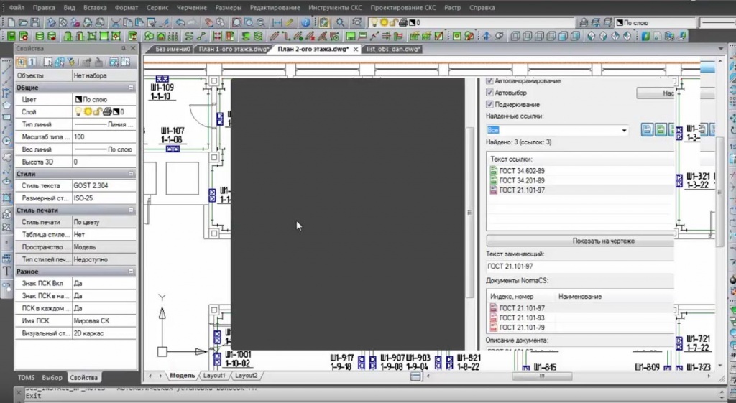Viewport: 736px width, 403px height.
Task: Click the New document icon
Action: coord(11,22)
